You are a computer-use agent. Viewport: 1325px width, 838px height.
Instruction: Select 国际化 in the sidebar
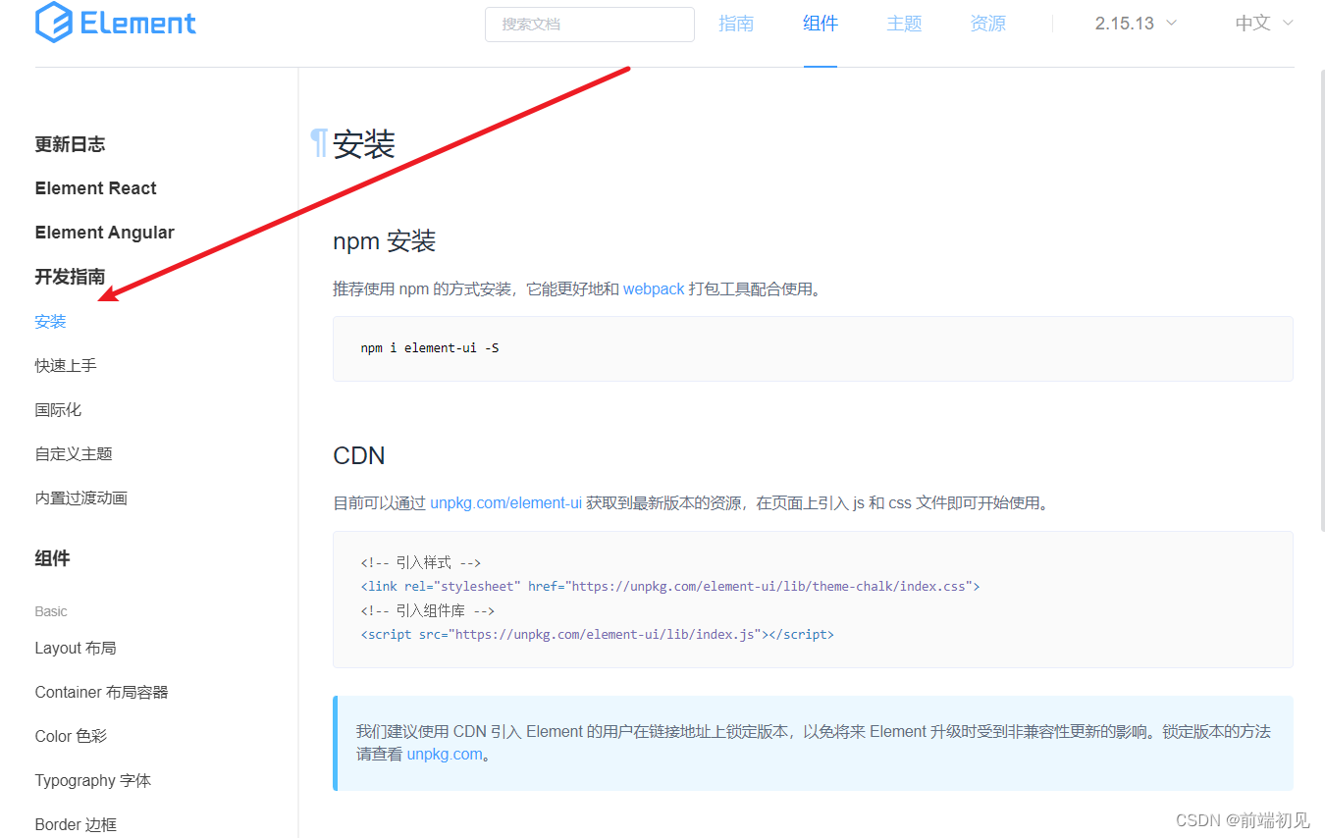(58, 410)
